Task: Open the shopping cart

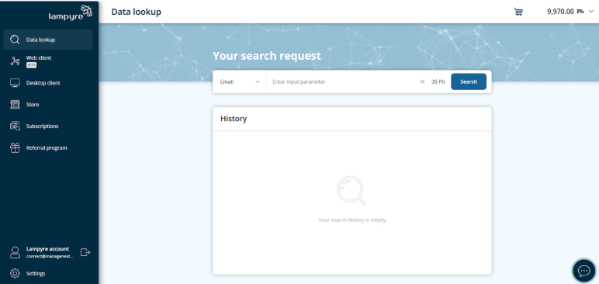Action: tap(518, 12)
